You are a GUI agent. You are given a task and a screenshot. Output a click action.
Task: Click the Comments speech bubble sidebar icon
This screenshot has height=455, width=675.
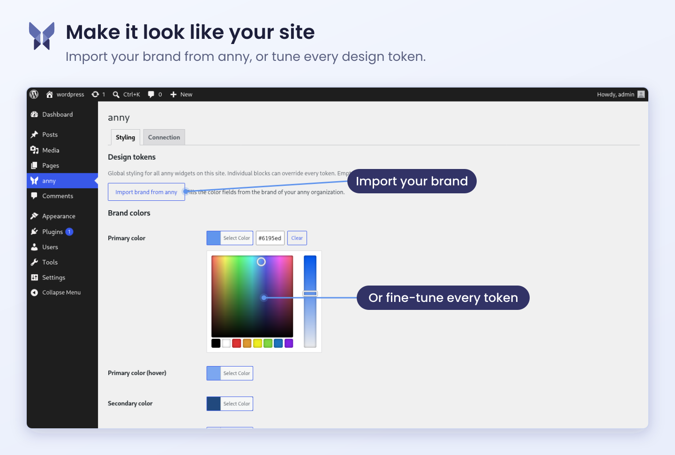(x=34, y=196)
